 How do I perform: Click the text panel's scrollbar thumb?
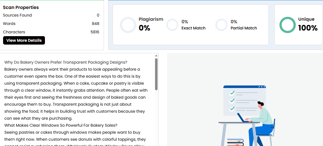156,74
